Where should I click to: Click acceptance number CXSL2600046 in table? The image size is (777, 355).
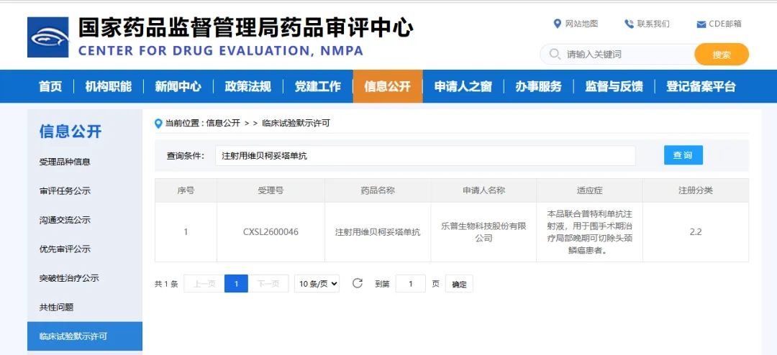pos(271,232)
